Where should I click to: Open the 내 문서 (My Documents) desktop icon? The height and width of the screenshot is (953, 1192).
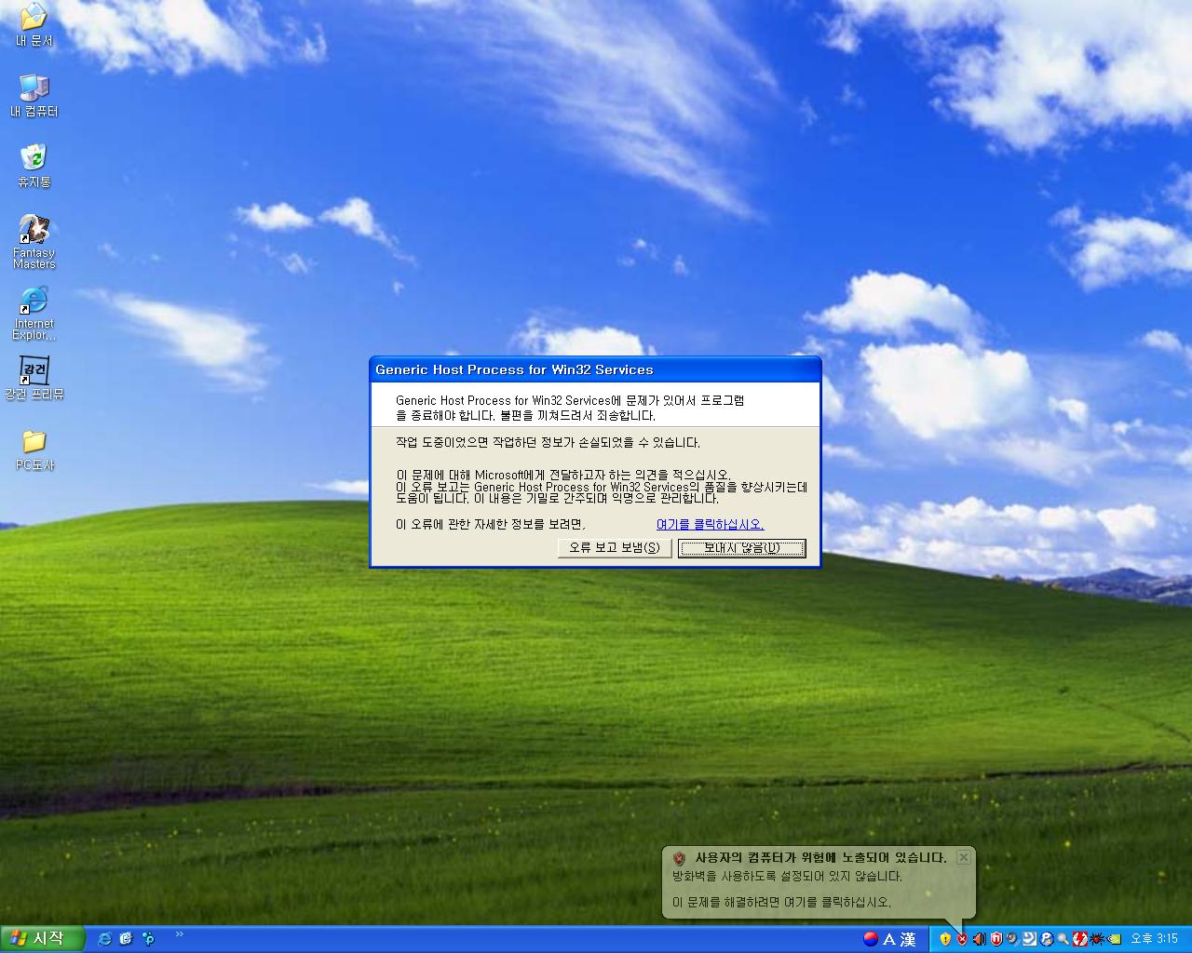pos(34,25)
